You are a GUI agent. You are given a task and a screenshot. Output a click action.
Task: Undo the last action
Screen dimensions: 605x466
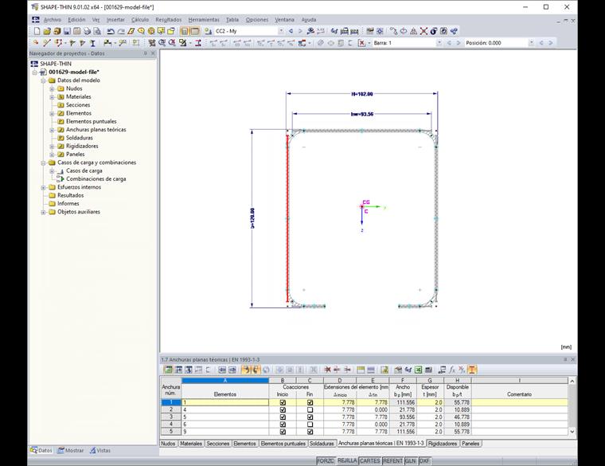[x=111, y=31]
